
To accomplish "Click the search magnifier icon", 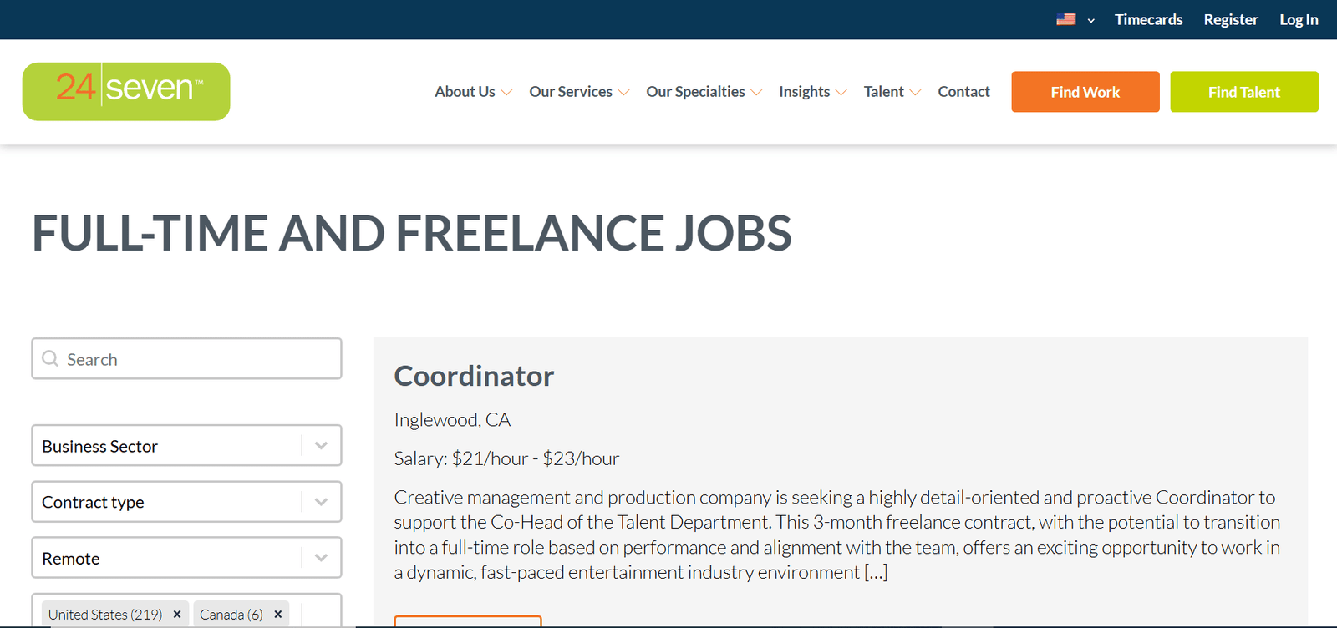I will pos(50,358).
